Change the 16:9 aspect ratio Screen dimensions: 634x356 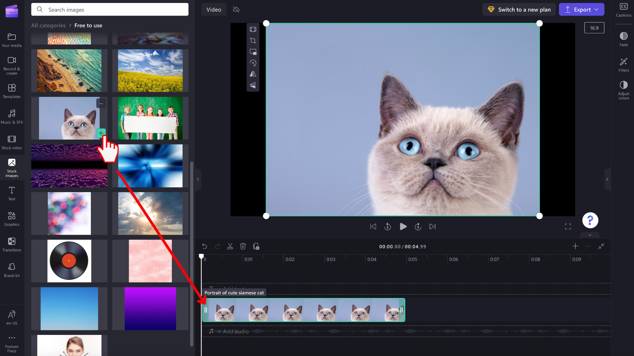point(594,28)
